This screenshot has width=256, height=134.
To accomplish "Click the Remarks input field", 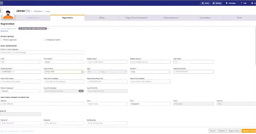I will pyautogui.click(x=64, y=123).
